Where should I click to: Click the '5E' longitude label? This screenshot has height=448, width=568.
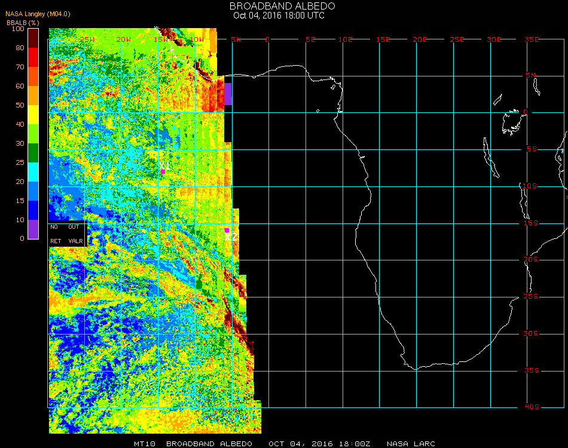coord(310,39)
